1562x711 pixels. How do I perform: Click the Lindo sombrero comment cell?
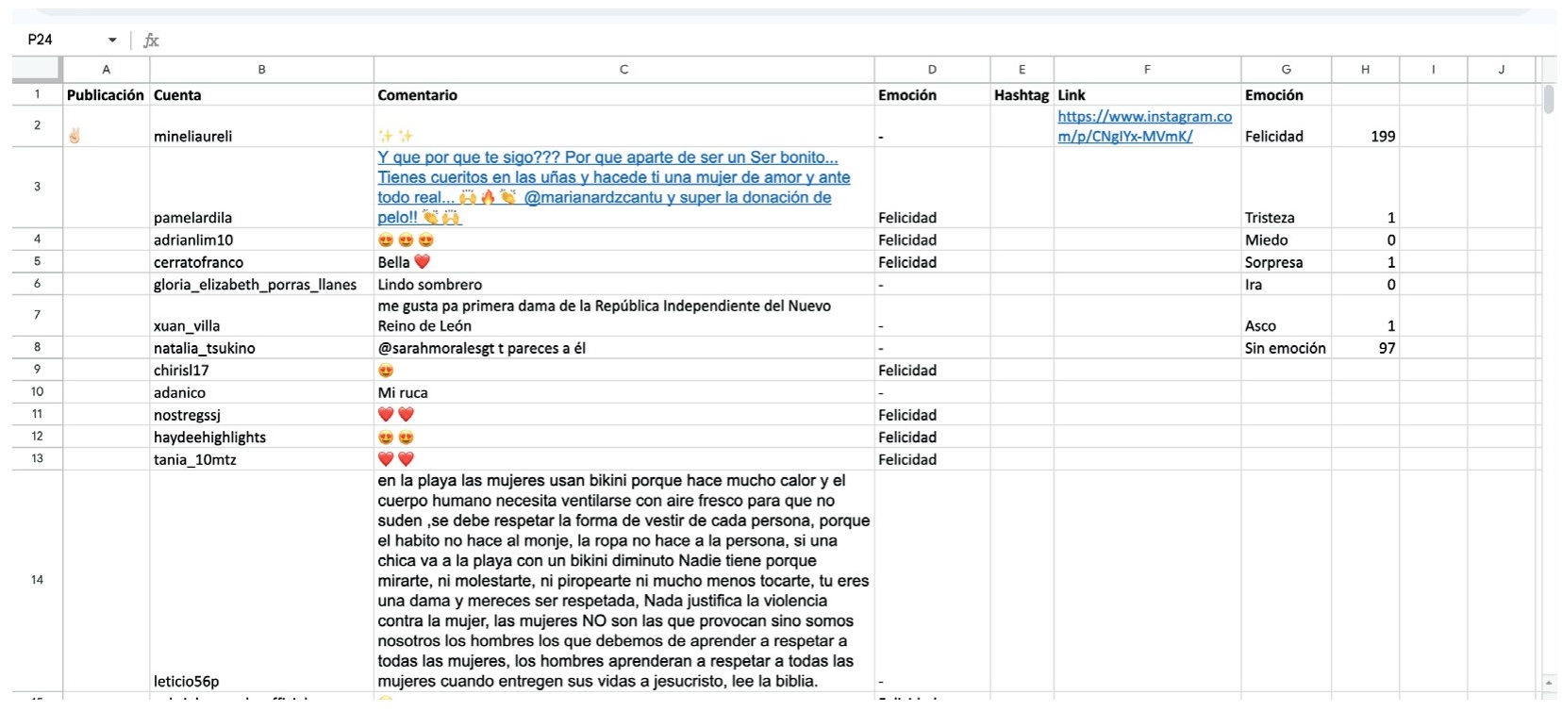click(x=623, y=285)
